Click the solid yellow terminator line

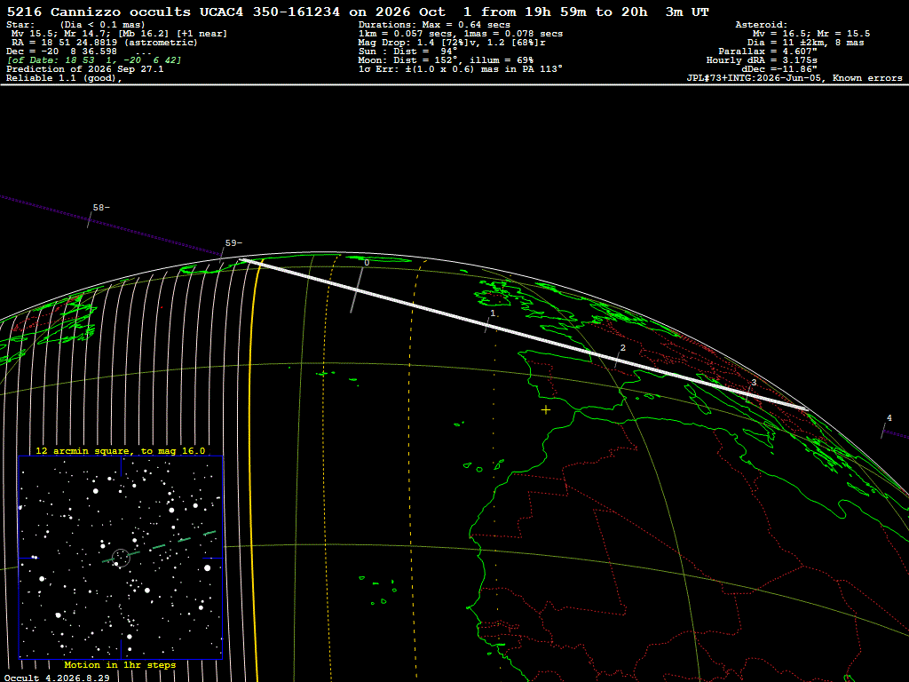[251, 464]
